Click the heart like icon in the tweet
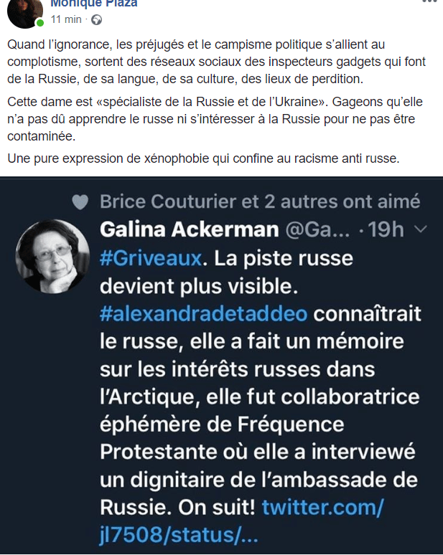 (80, 204)
